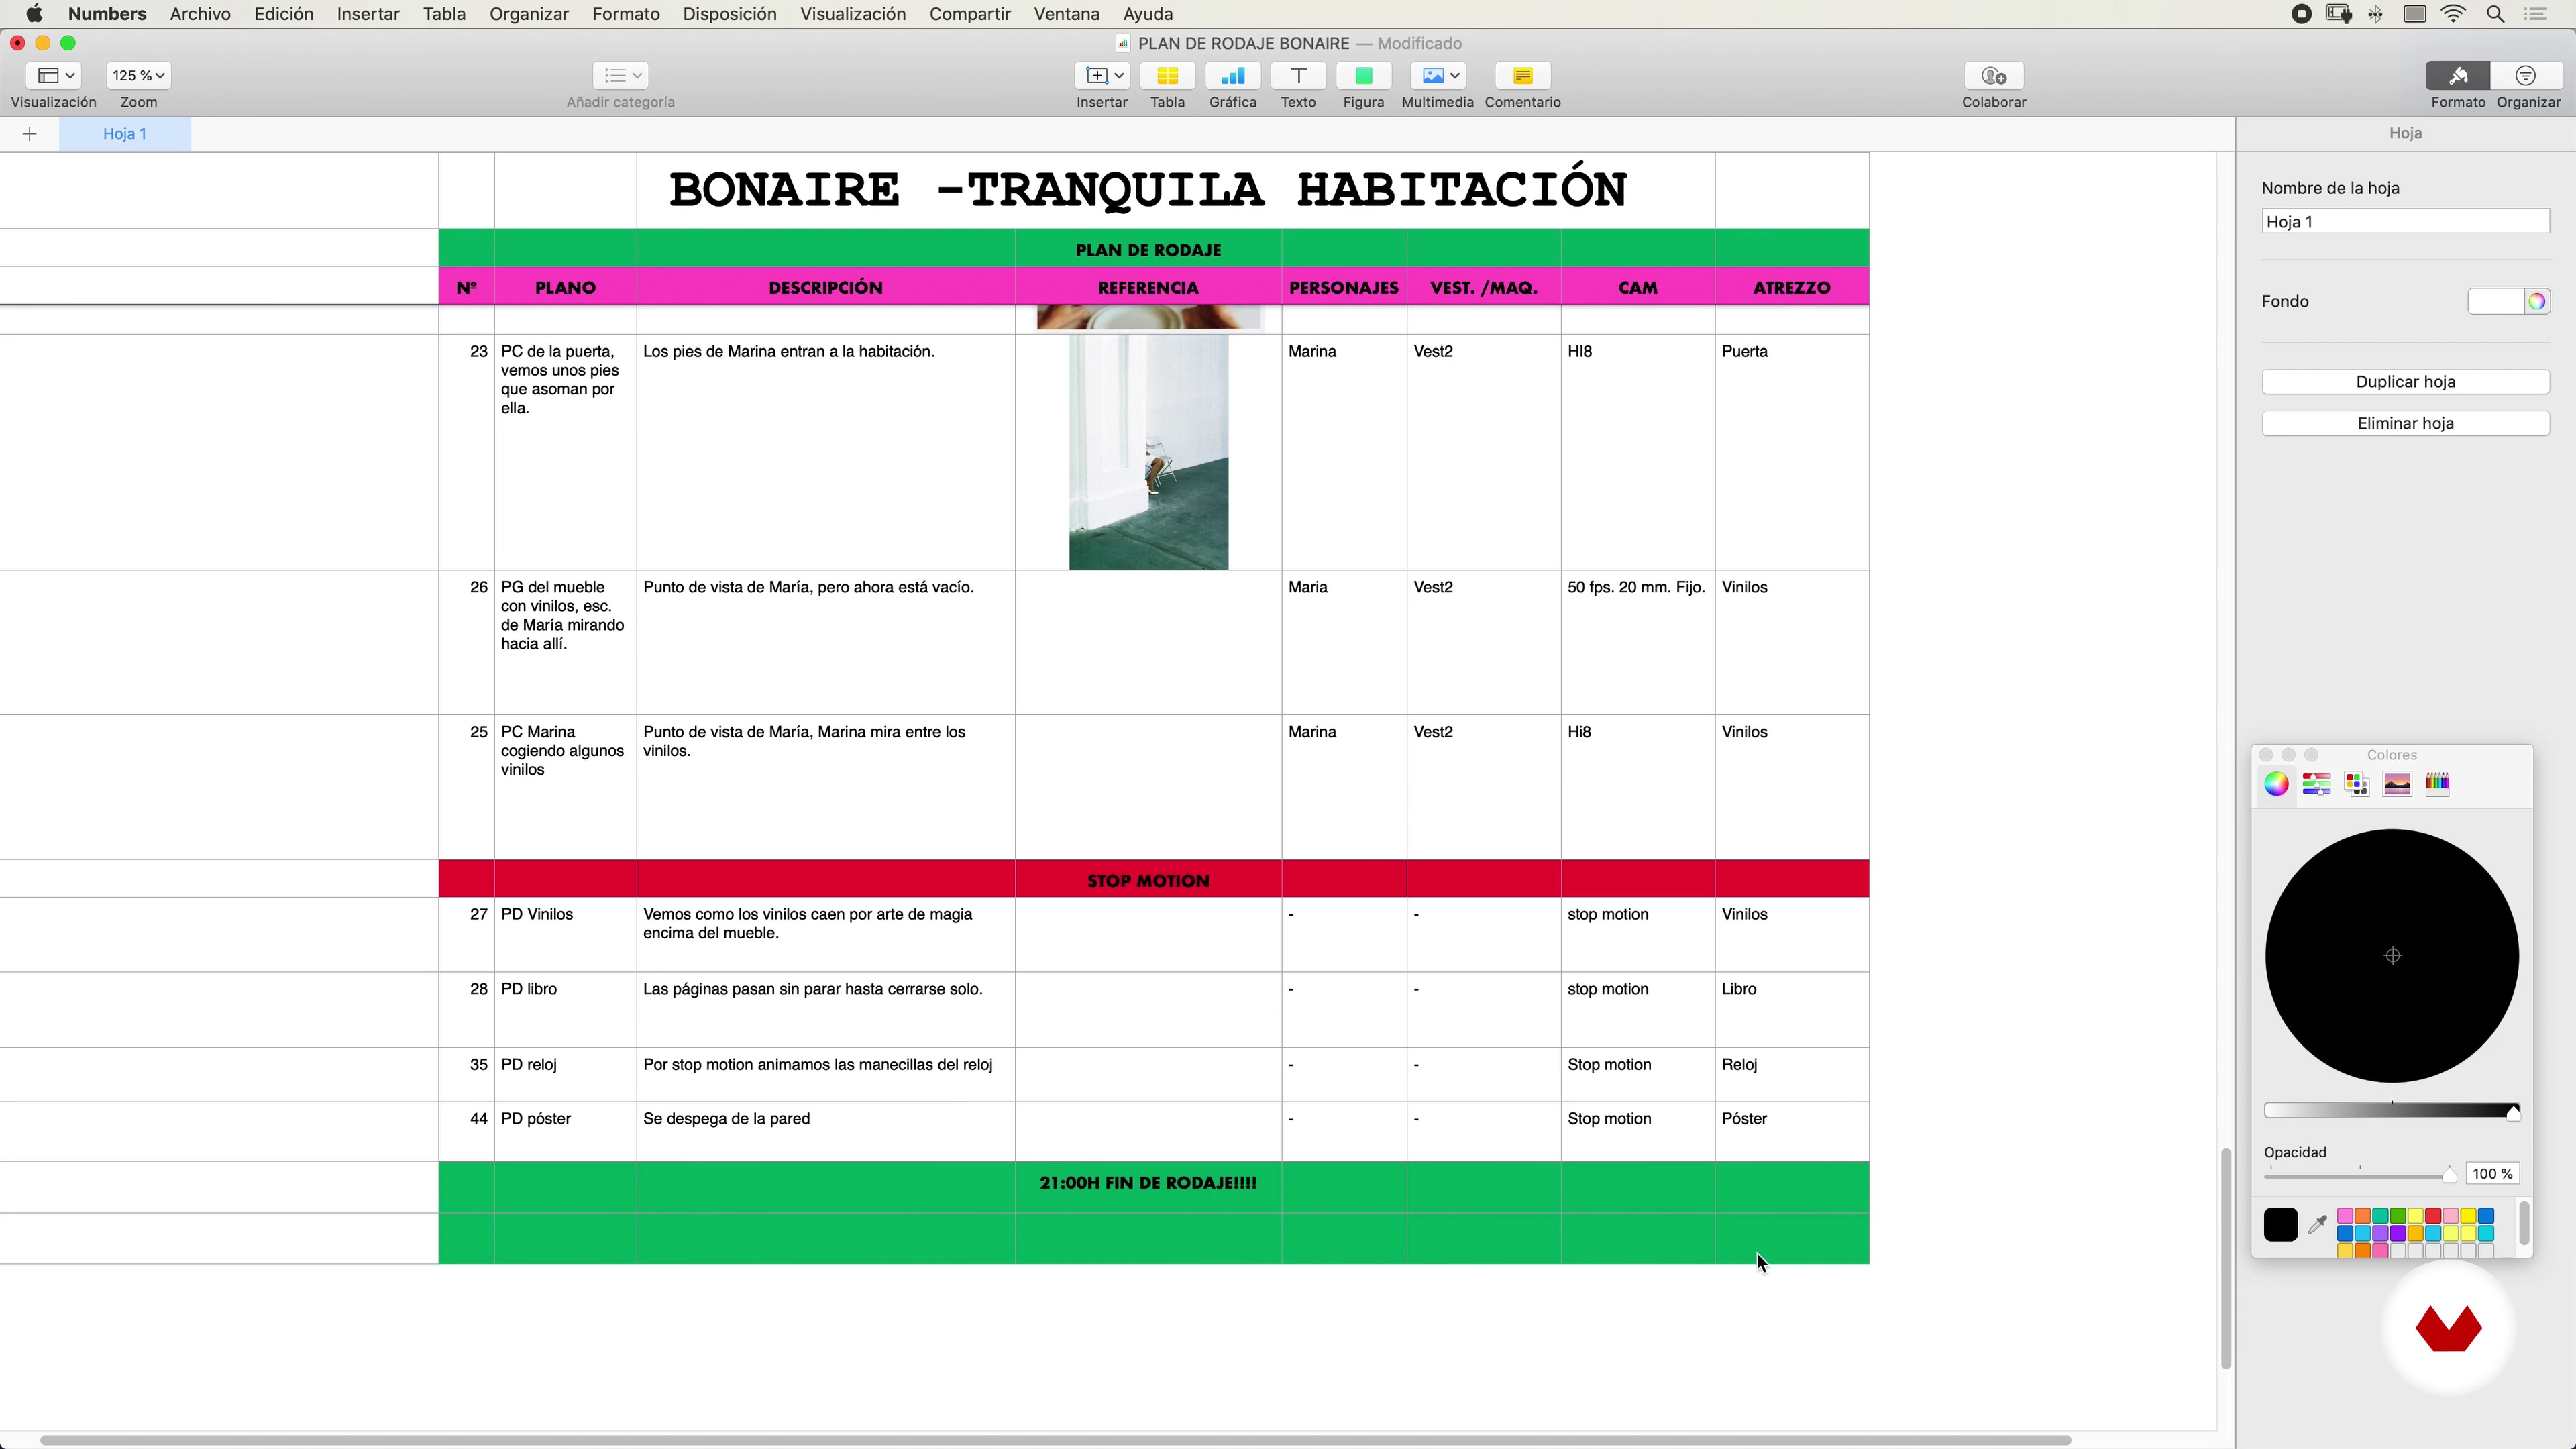Click the Eliminar hoja button
Image resolution: width=2576 pixels, height=1449 pixels.
[x=2405, y=423]
